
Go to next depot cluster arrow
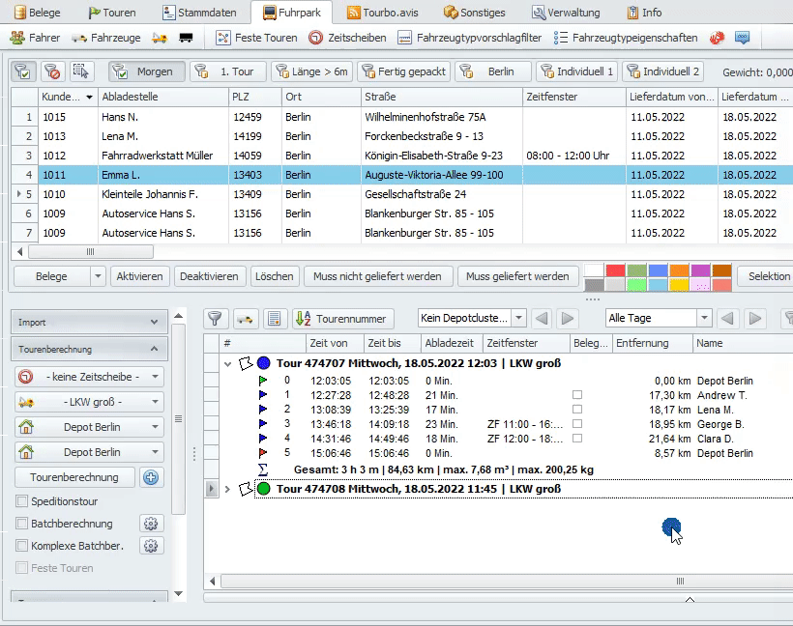[568, 318]
